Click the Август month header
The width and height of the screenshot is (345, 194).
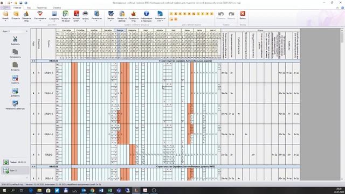click(x=213, y=30)
